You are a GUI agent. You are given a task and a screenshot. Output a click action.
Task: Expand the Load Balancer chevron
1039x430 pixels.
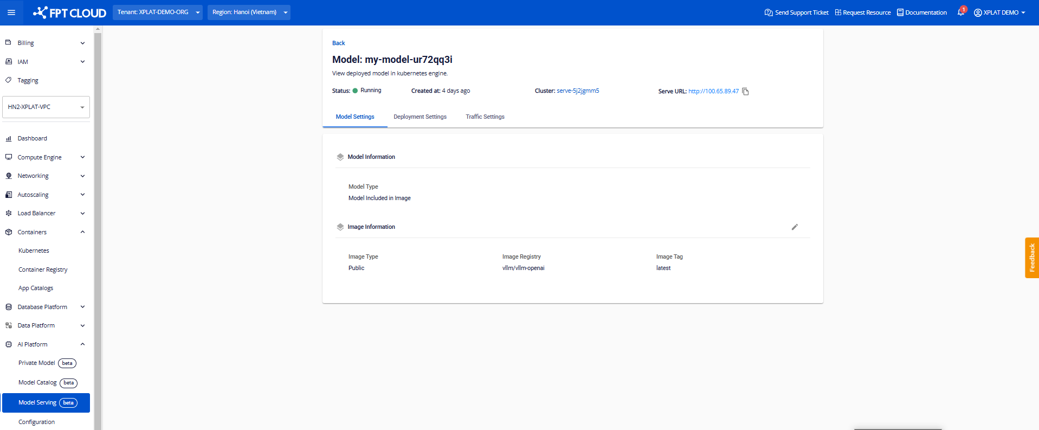coord(82,213)
